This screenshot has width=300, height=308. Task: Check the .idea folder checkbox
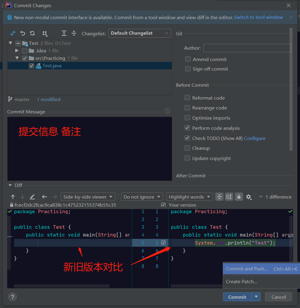point(25,51)
